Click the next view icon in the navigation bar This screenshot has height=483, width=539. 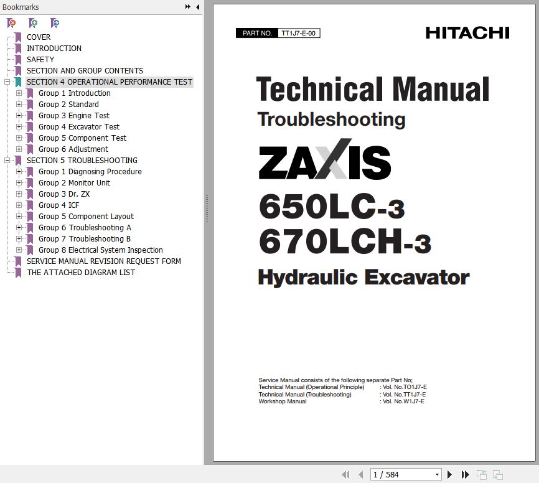tap(498, 475)
